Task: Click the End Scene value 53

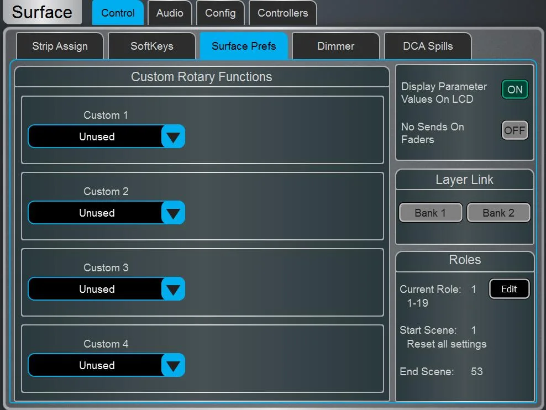Action: tap(477, 371)
